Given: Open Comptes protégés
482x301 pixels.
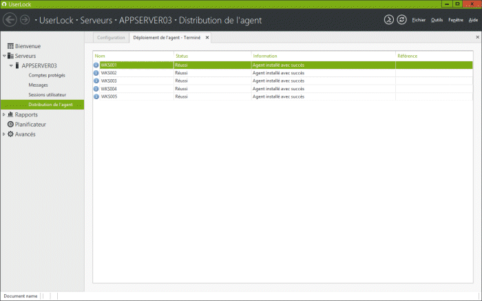Looking at the screenshot, I should click(x=47, y=75).
